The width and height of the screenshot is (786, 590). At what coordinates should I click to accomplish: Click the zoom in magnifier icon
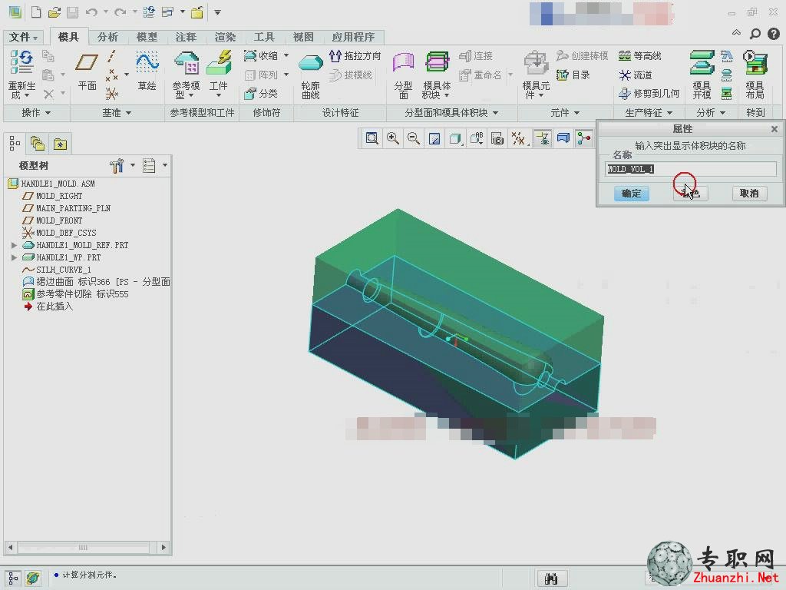pyautogui.click(x=393, y=138)
